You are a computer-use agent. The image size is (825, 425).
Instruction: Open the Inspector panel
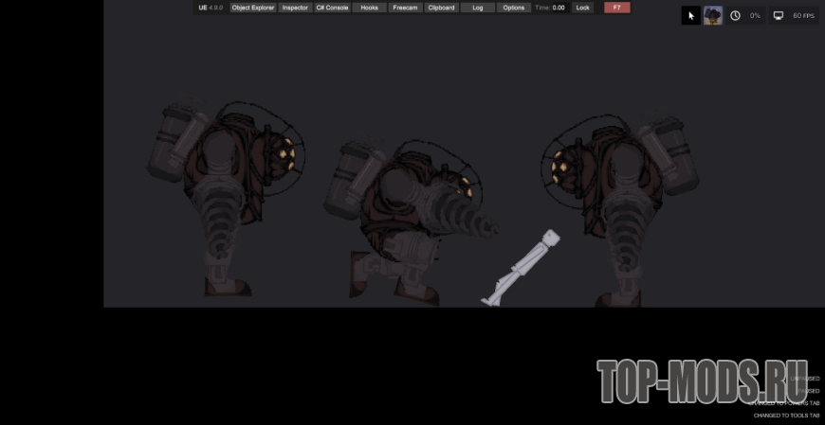click(x=295, y=8)
